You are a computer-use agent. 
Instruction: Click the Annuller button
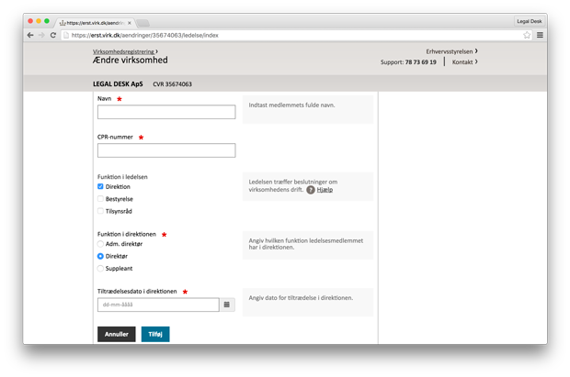coord(117,334)
